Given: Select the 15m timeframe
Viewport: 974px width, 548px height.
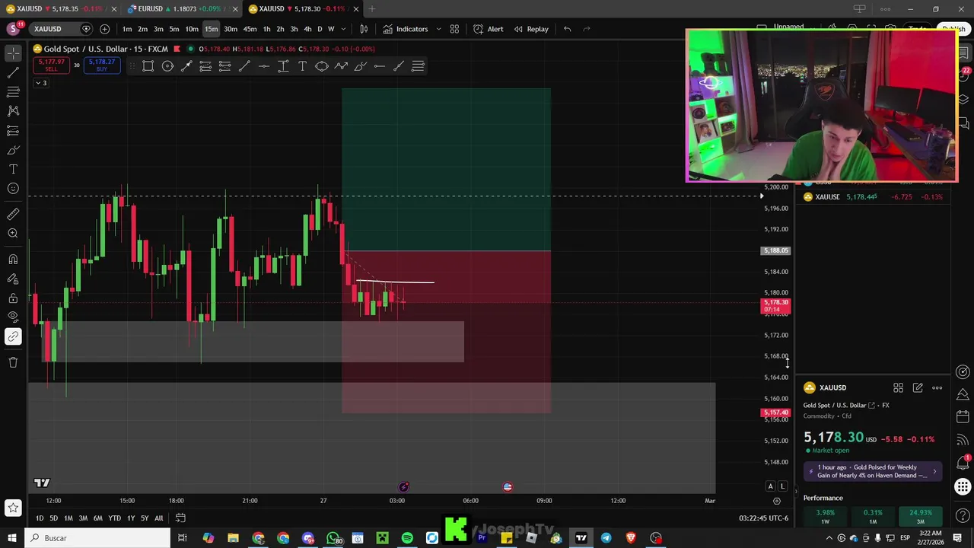Looking at the screenshot, I should pyautogui.click(x=211, y=29).
